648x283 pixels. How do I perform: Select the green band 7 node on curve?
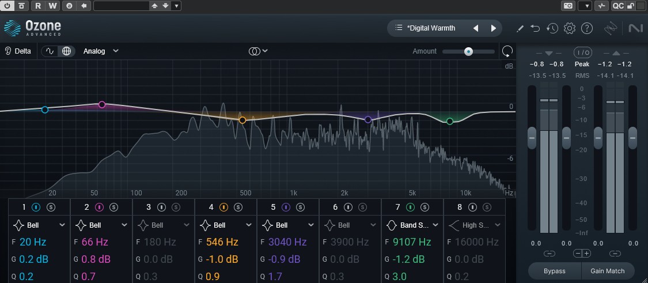tap(450, 121)
